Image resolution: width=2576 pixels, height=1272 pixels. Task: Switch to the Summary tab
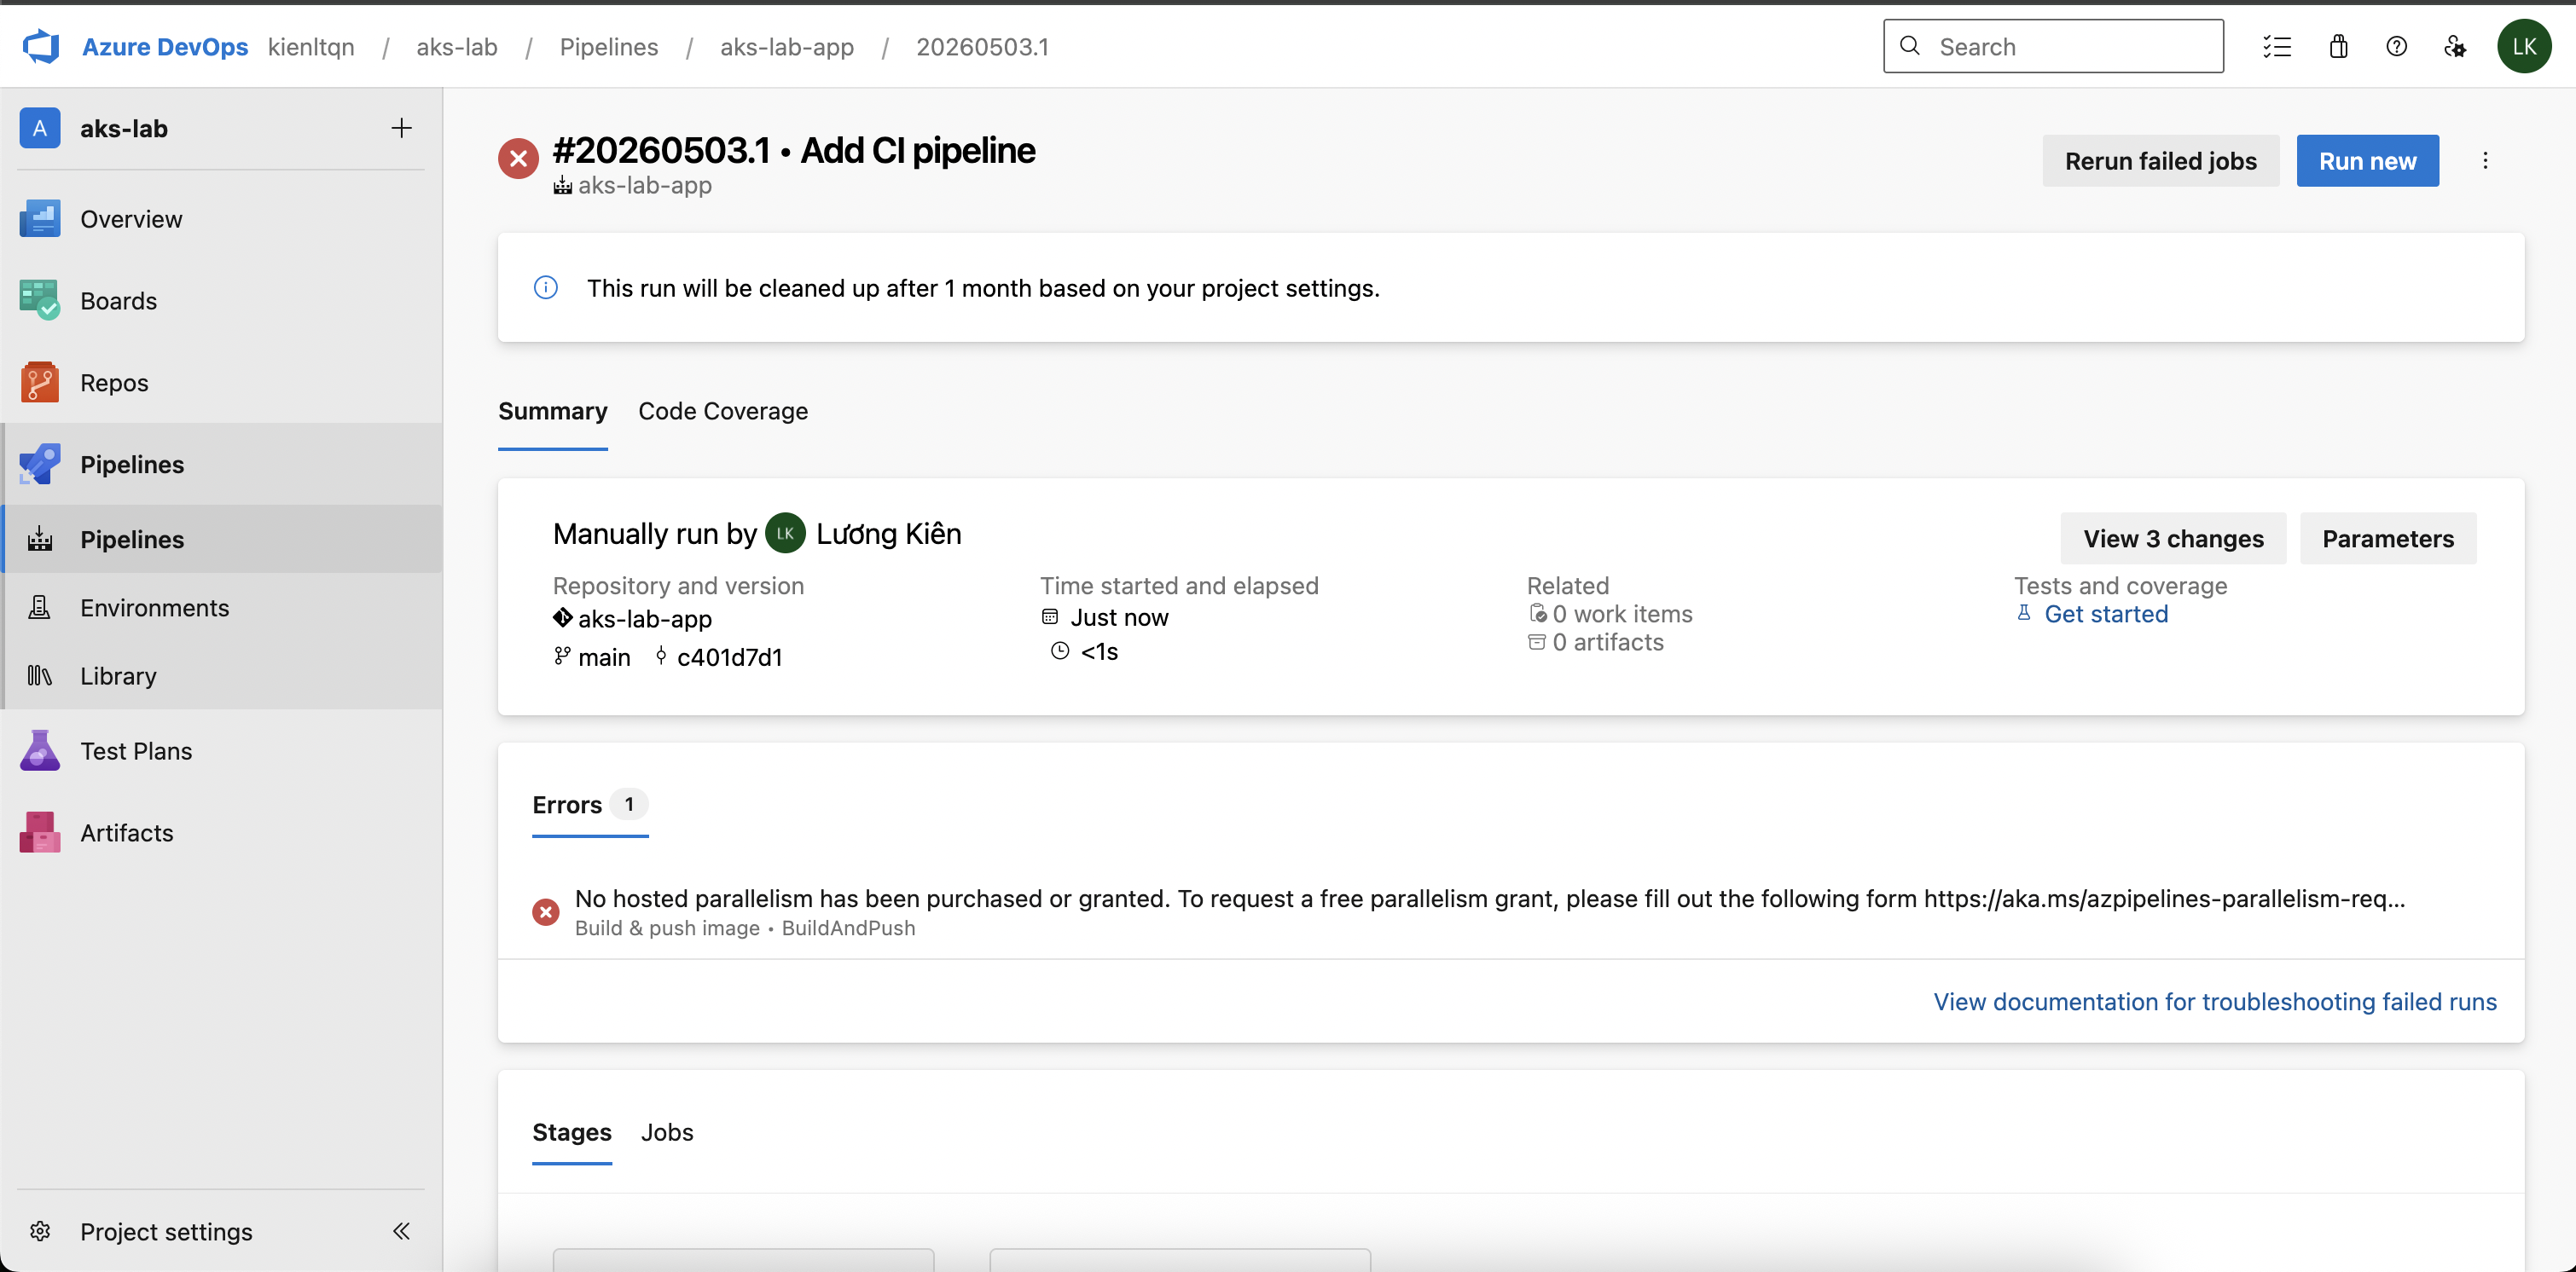pyautogui.click(x=553, y=411)
